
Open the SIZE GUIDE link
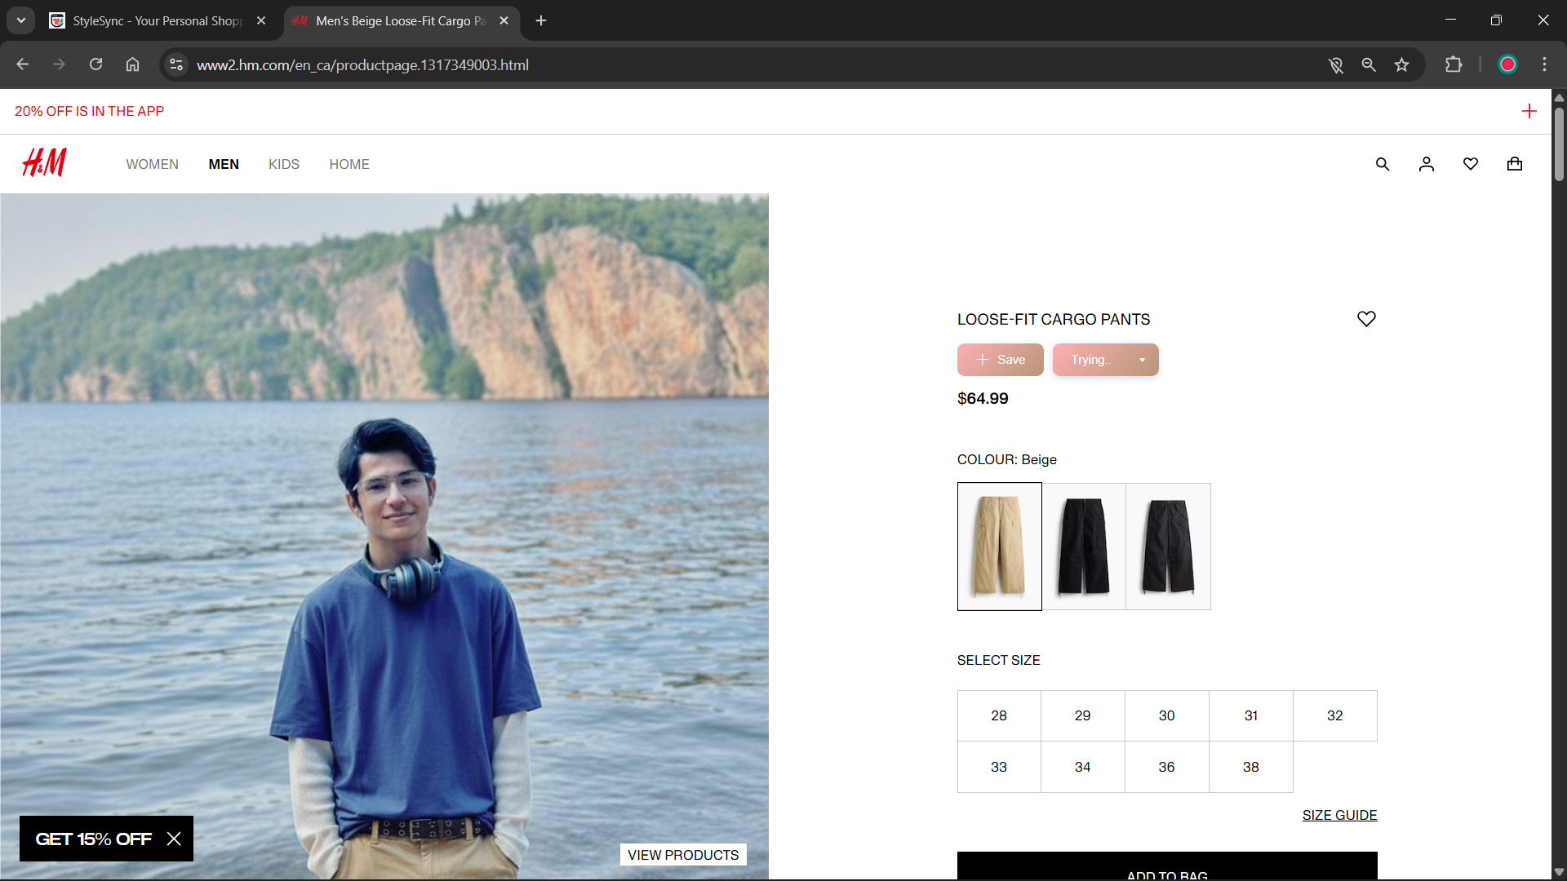click(1338, 815)
